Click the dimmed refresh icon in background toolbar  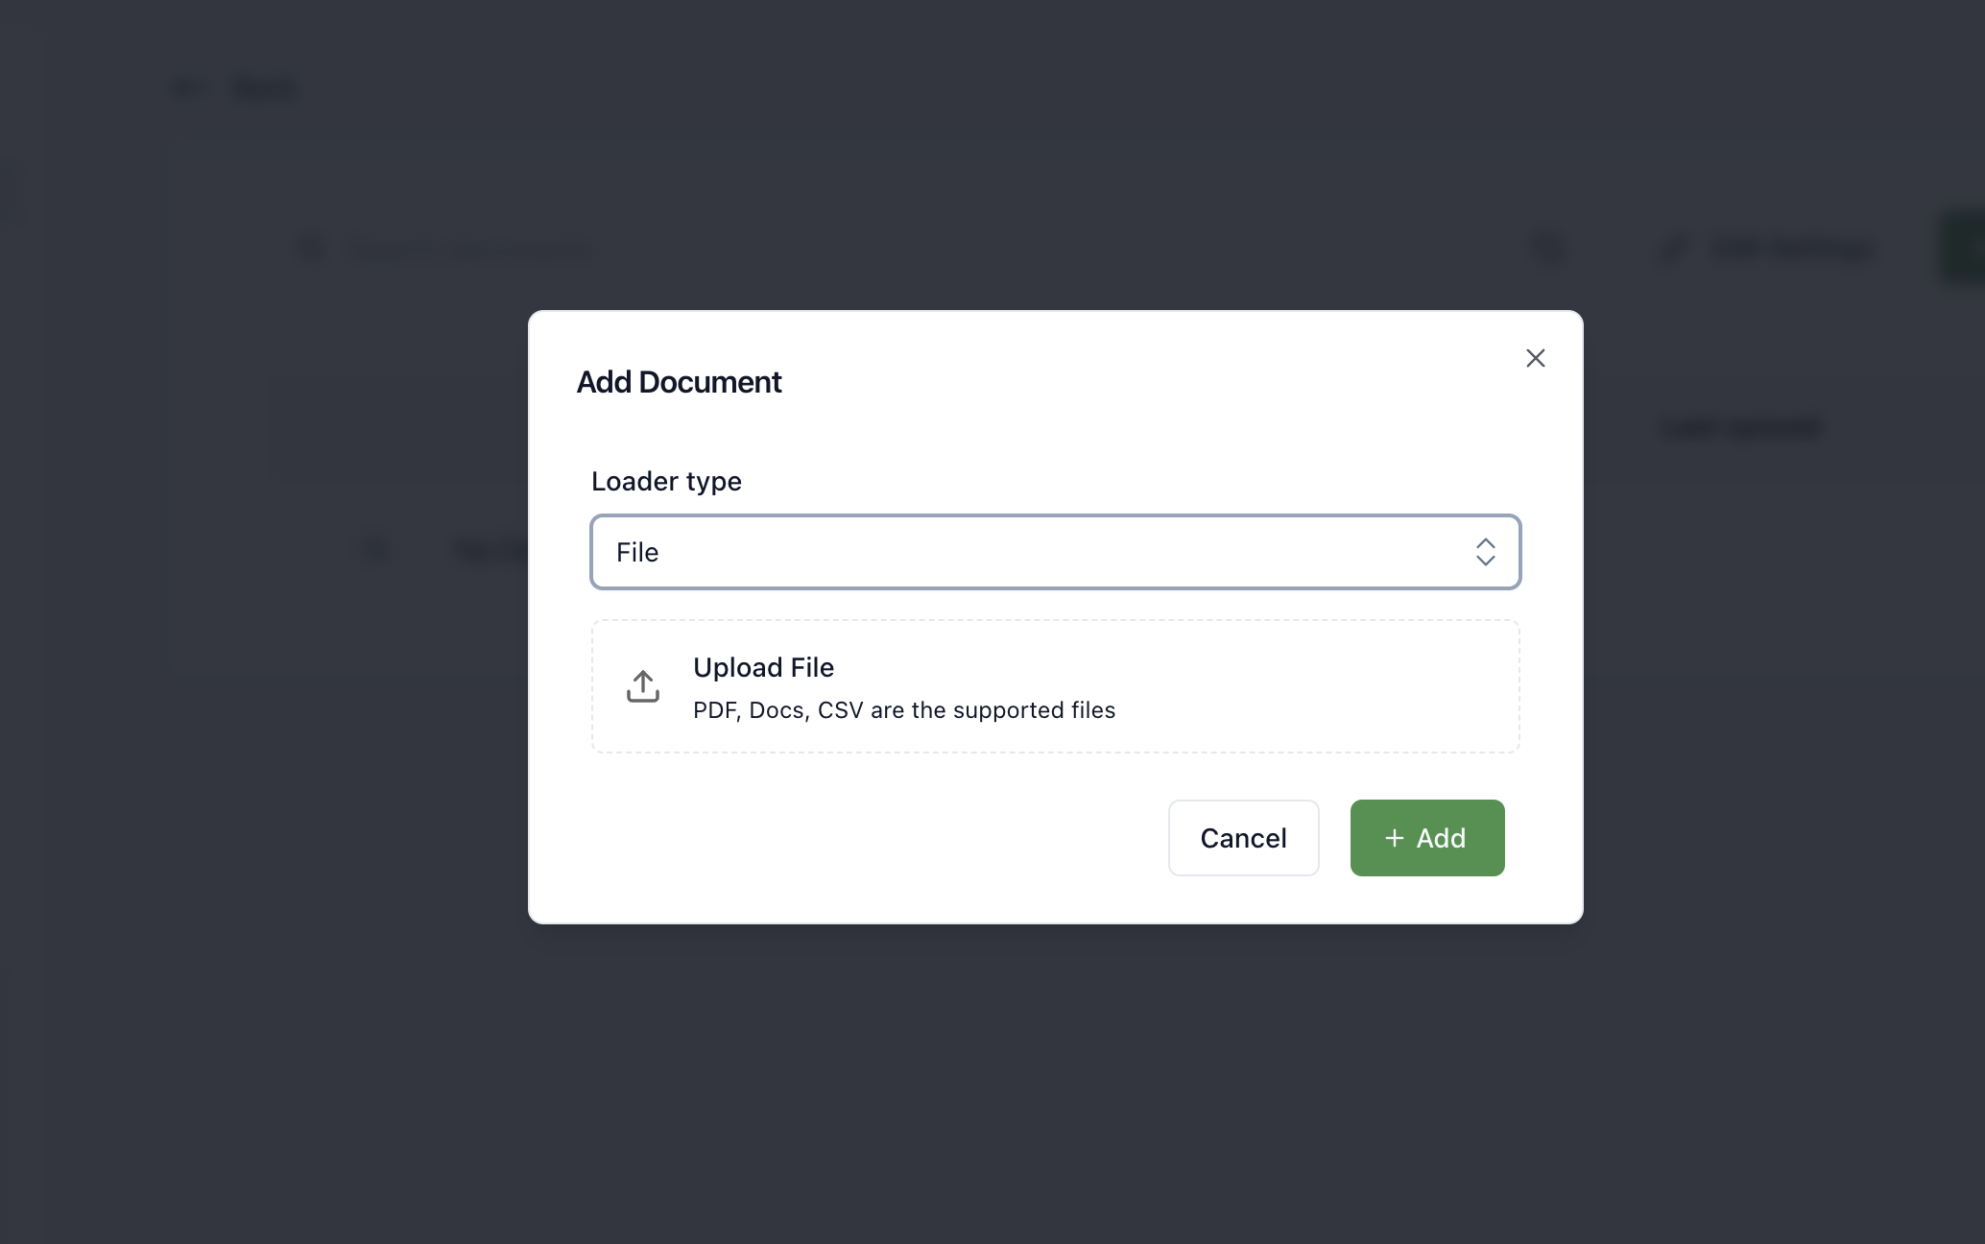pos(1548,249)
